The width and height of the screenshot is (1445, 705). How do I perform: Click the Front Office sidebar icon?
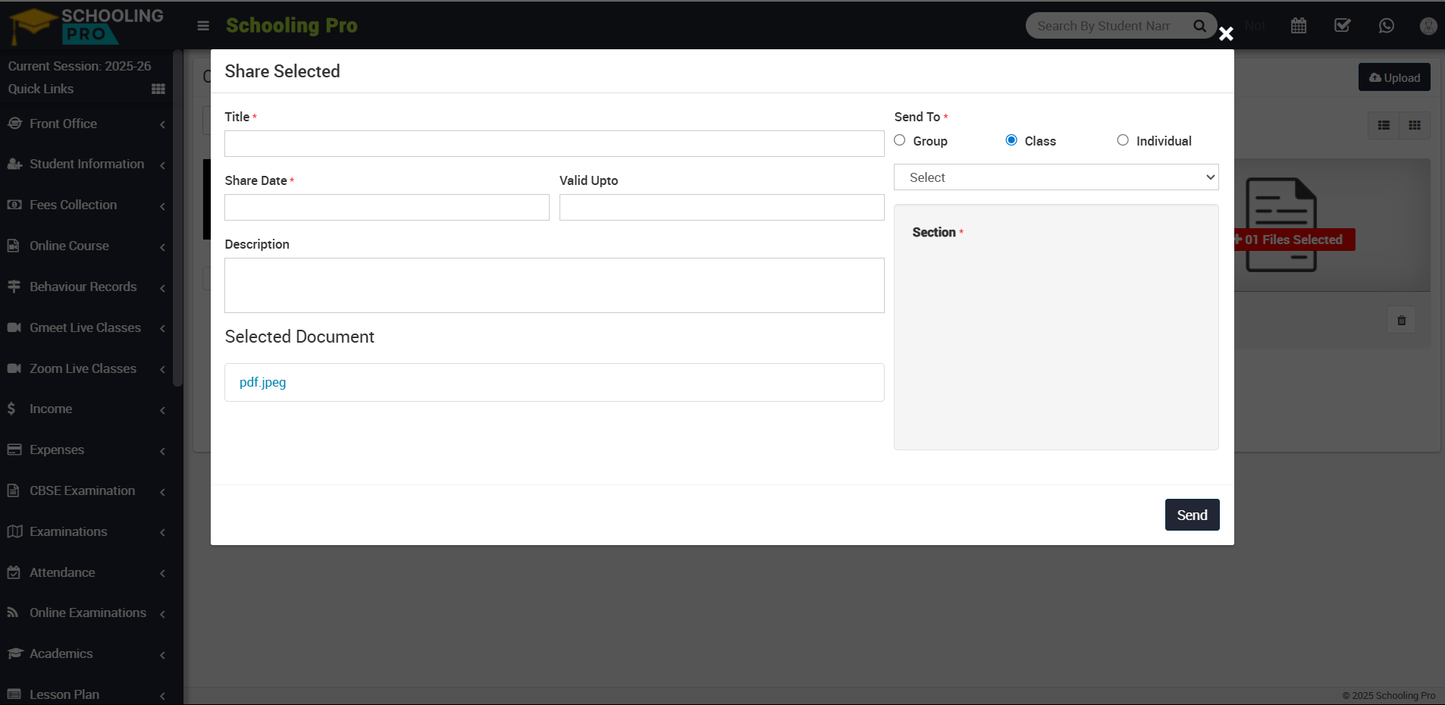[x=14, y=124]
